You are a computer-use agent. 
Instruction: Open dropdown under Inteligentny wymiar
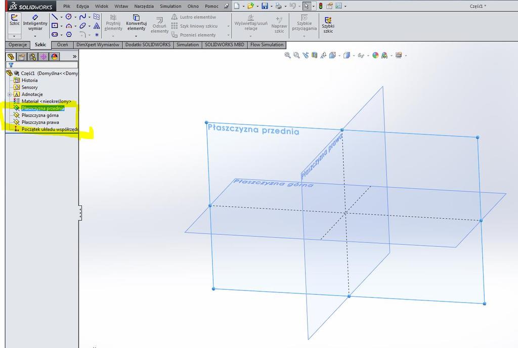coord(35,36)
